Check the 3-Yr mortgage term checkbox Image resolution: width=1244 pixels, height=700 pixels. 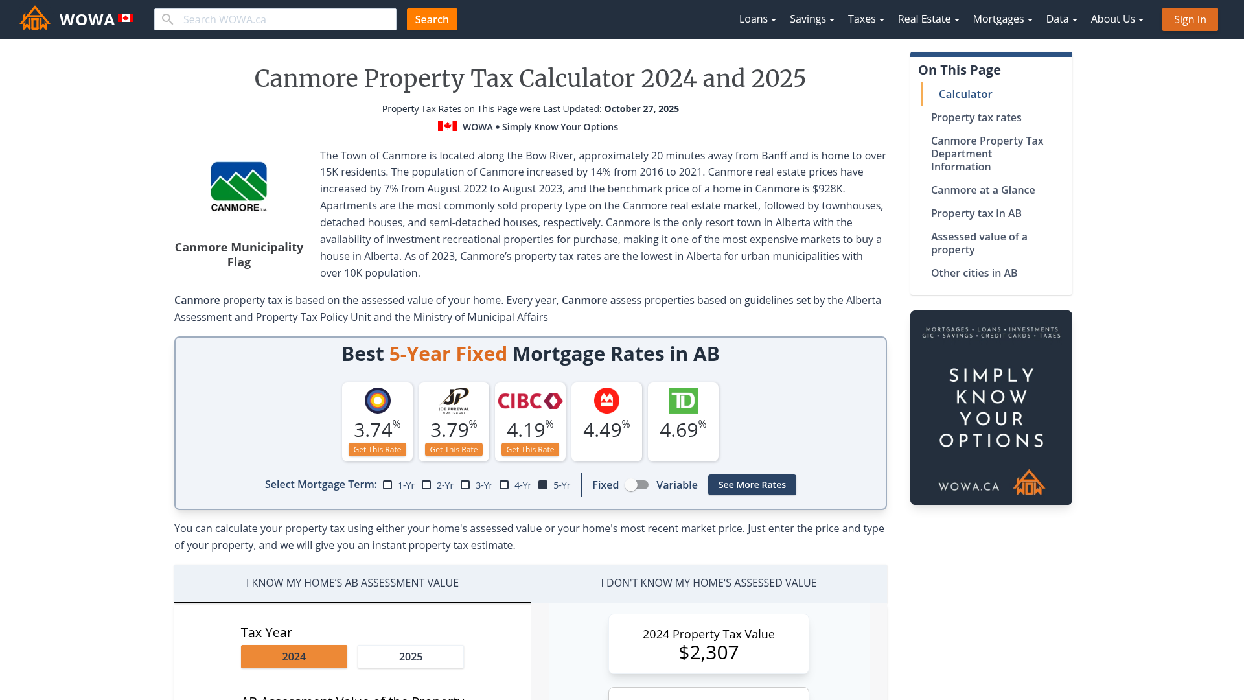tap(465, 485)
